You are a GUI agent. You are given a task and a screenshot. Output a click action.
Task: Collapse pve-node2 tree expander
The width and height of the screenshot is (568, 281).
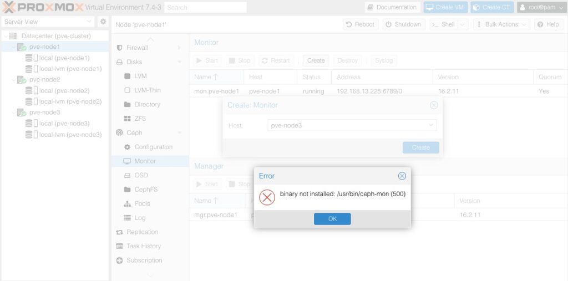13,80
